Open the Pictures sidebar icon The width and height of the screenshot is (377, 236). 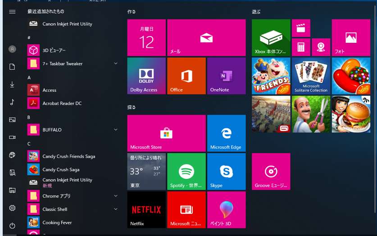pos(12,120)
